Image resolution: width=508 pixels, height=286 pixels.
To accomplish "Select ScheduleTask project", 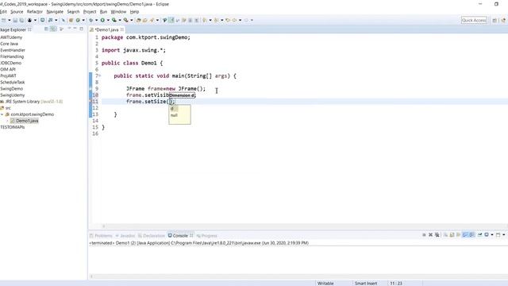I will [13, 82].
